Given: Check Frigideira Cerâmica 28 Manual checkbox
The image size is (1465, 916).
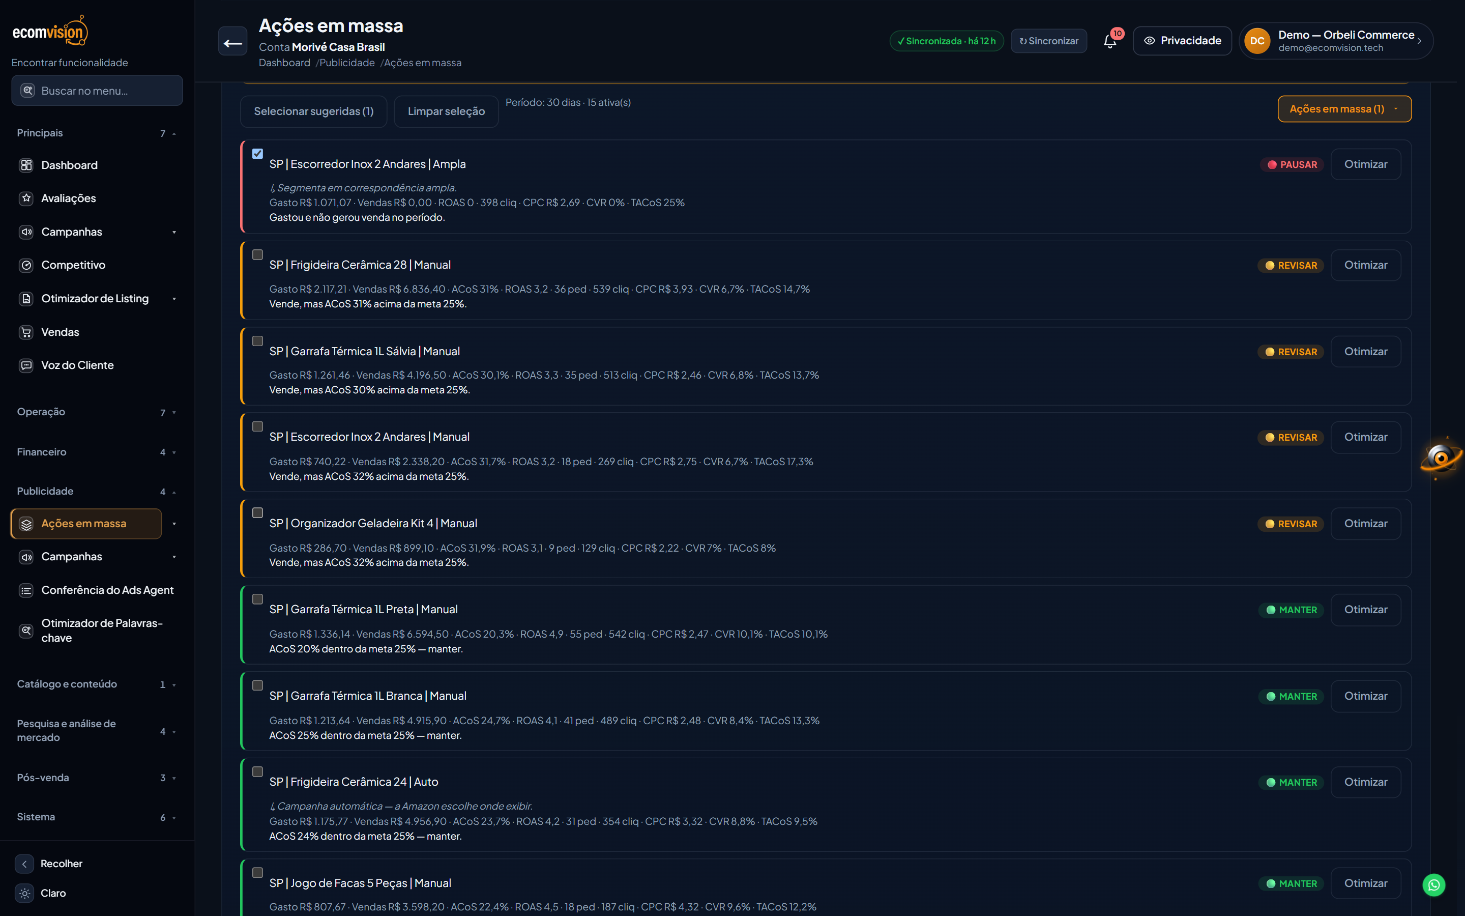Looking at the screenshot, I should pyautogui.click(x=257, y=255).
